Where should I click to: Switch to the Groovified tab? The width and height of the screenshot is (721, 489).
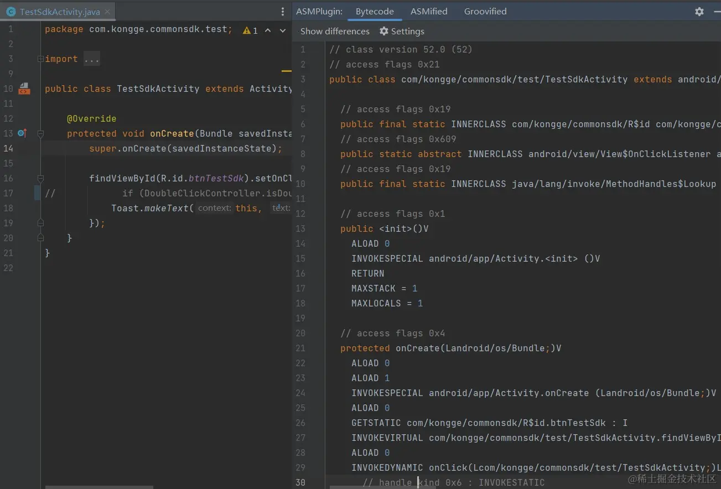485,12
